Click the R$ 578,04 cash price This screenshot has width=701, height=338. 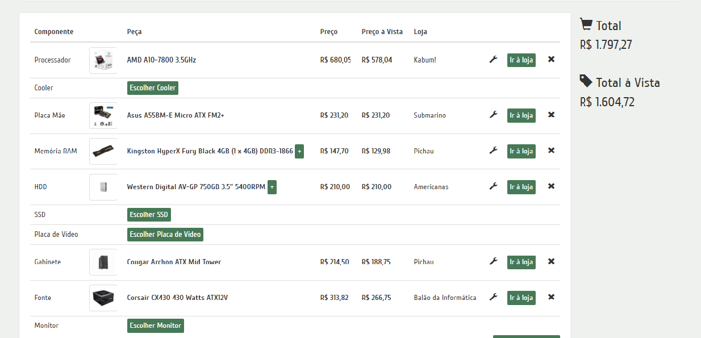pyautogui.click(x=377, y=60)
